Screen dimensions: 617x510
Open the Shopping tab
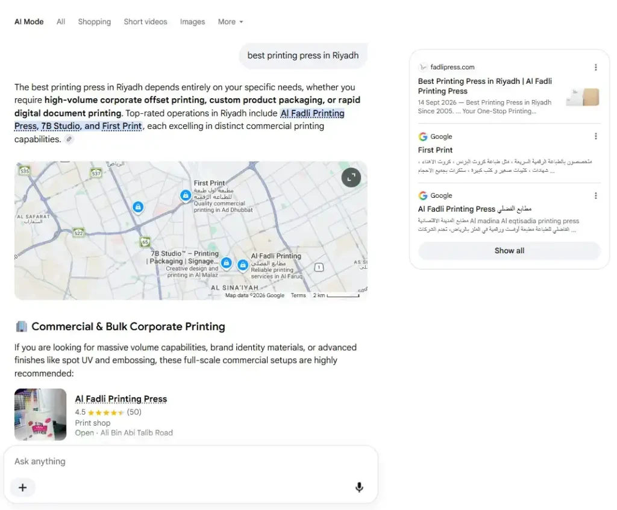[95, 22]
